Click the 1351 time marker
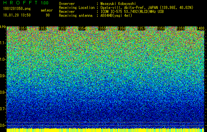The width and height of the screenshot is (207, 132). pyautogui.click(x=23, y=28)
